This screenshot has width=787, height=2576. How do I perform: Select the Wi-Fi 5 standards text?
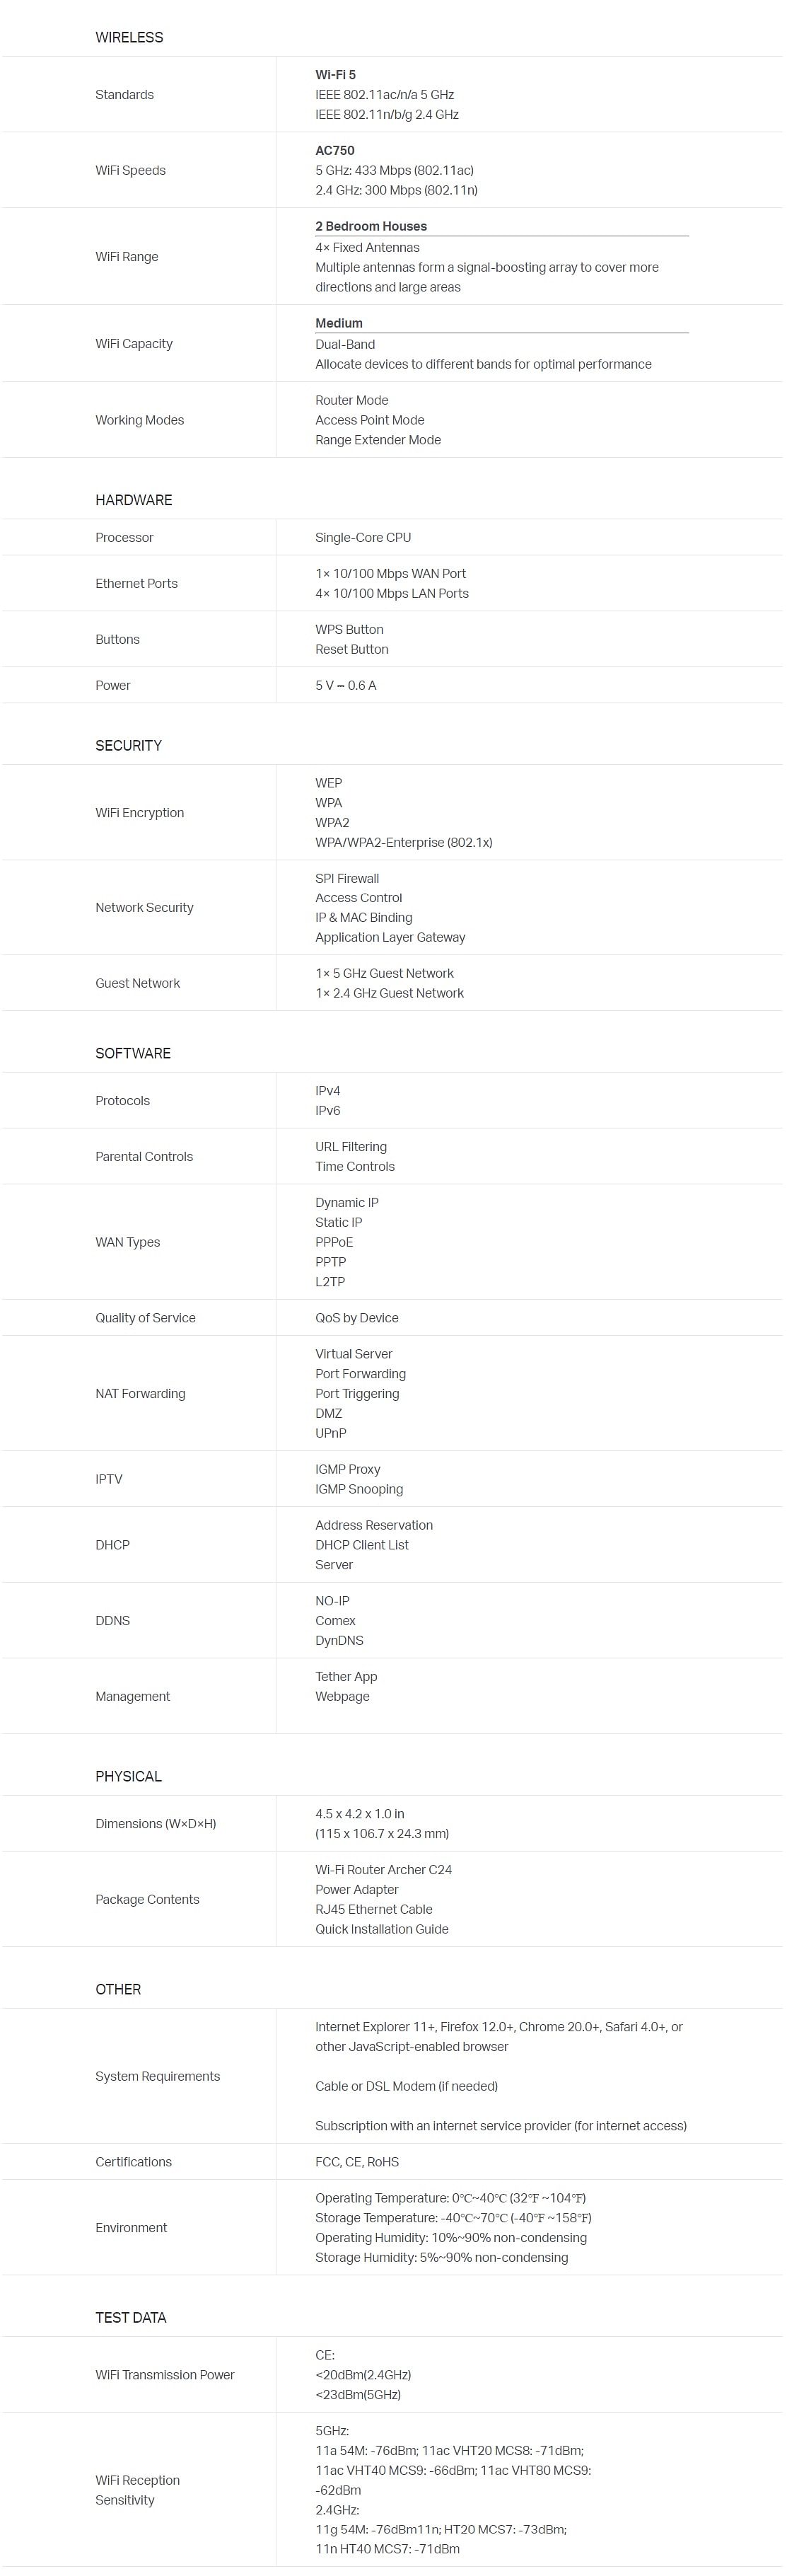click(335, 75)
